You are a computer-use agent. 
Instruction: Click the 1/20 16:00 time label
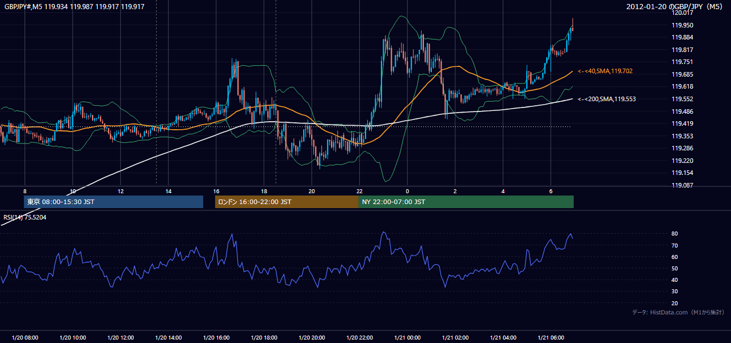coord(216,338)
